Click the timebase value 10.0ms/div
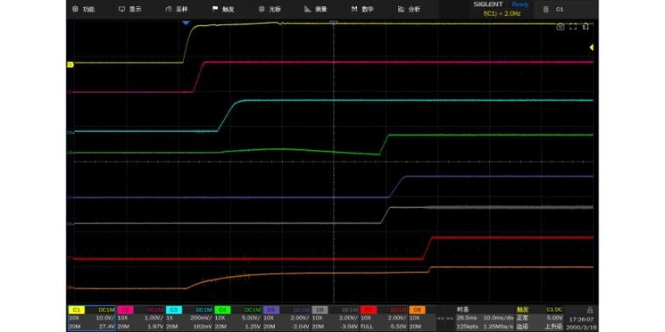This screenshot has height=332, width=665. [498, 318]
